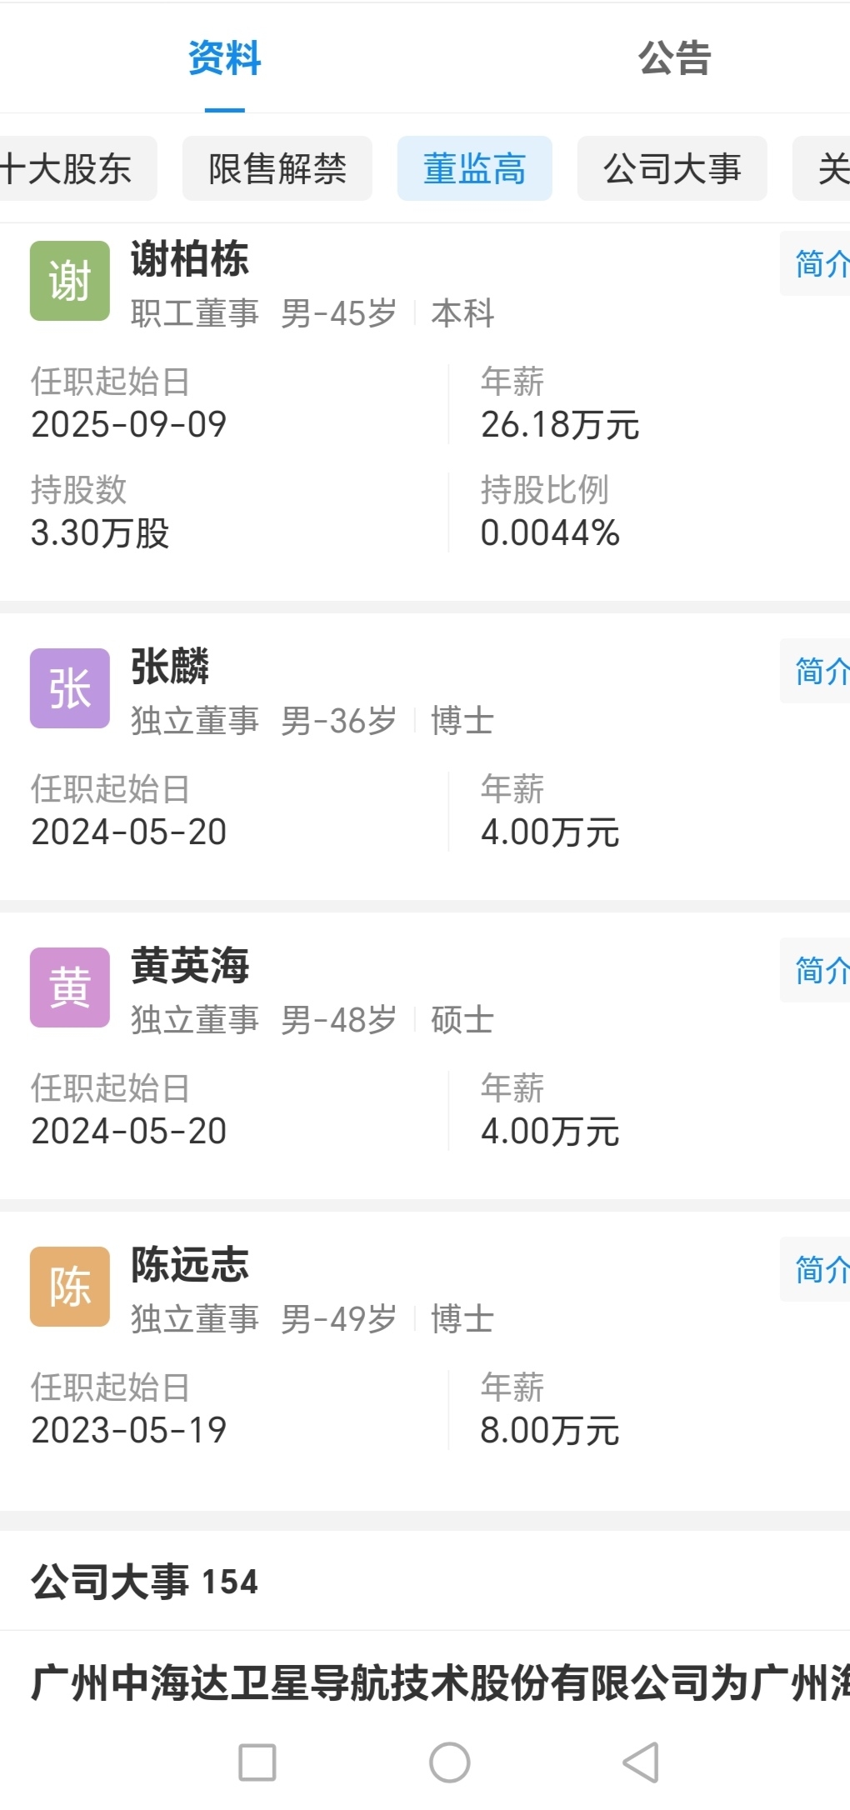Tap the Android home circle icon
The height and width of the screenshot is (1810, 850).
(450, 1762)
